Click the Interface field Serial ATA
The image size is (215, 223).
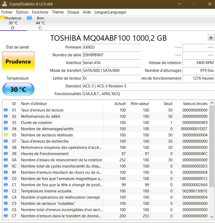click(x=112, y=63)
